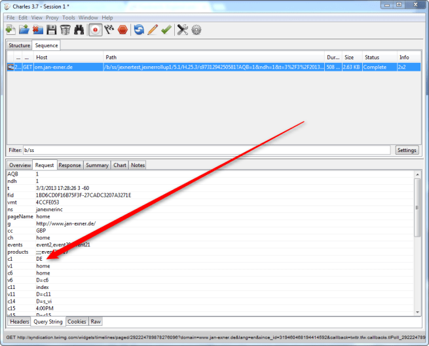
Task: Select the http://www.jan-exner.de/ value
Action: point(66,223)
